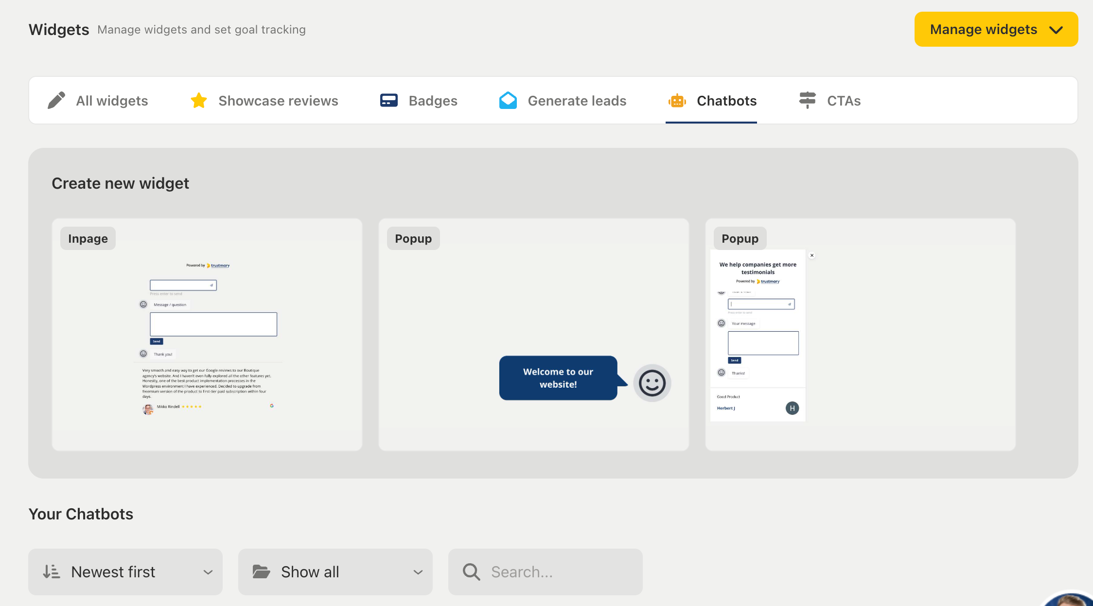The height and width of the screenshot is (606, 1093).
Task: Click the sort order icon in Newest first
Action: tap(52, 572)
